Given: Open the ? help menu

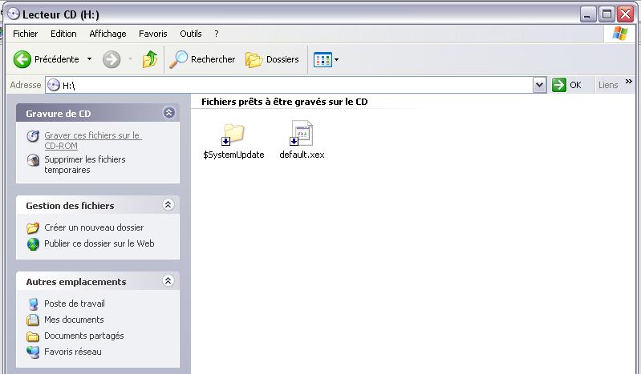Looking at the screenshot, I should pos(217,34).
